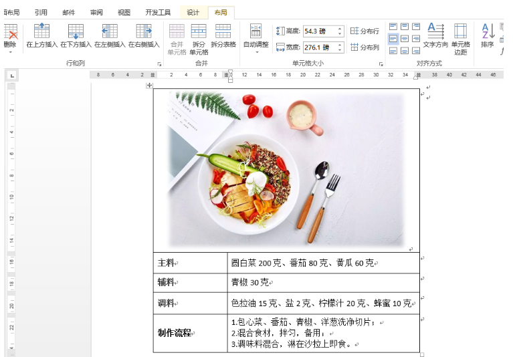Select the salad picture in the table

pyautogui.click(x=286, y=169)
